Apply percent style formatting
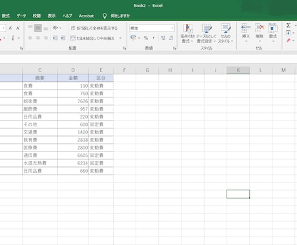This screenshot has width=297, height=245. coord(146,38)
